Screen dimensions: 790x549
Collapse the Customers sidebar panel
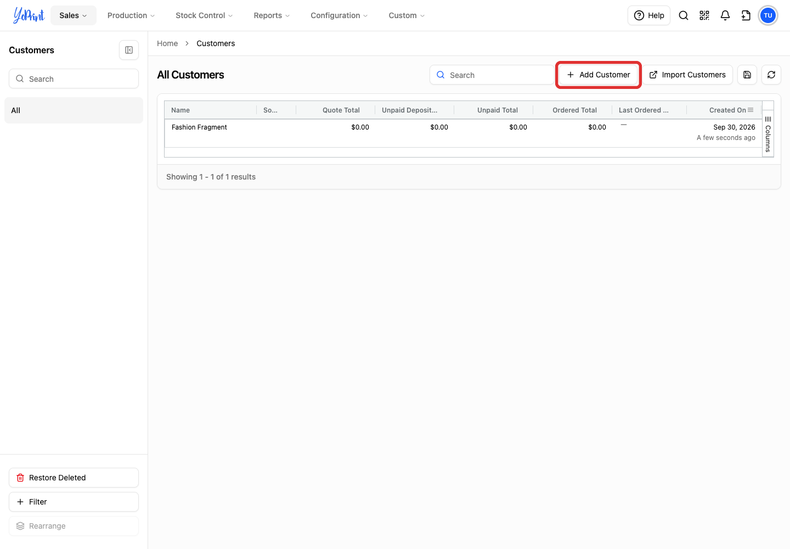[129, 50]
